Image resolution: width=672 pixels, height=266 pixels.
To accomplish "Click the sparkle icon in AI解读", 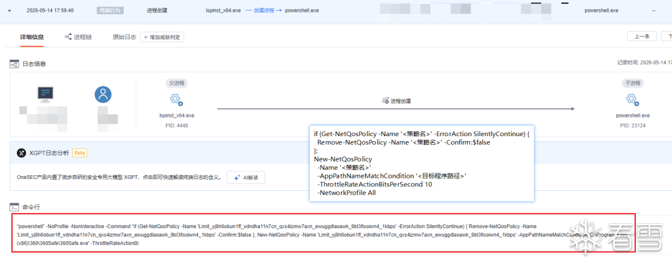I will pos(236,177).
